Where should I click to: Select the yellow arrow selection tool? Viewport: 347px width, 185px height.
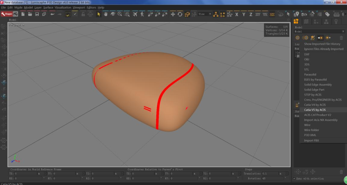point(99,14)
